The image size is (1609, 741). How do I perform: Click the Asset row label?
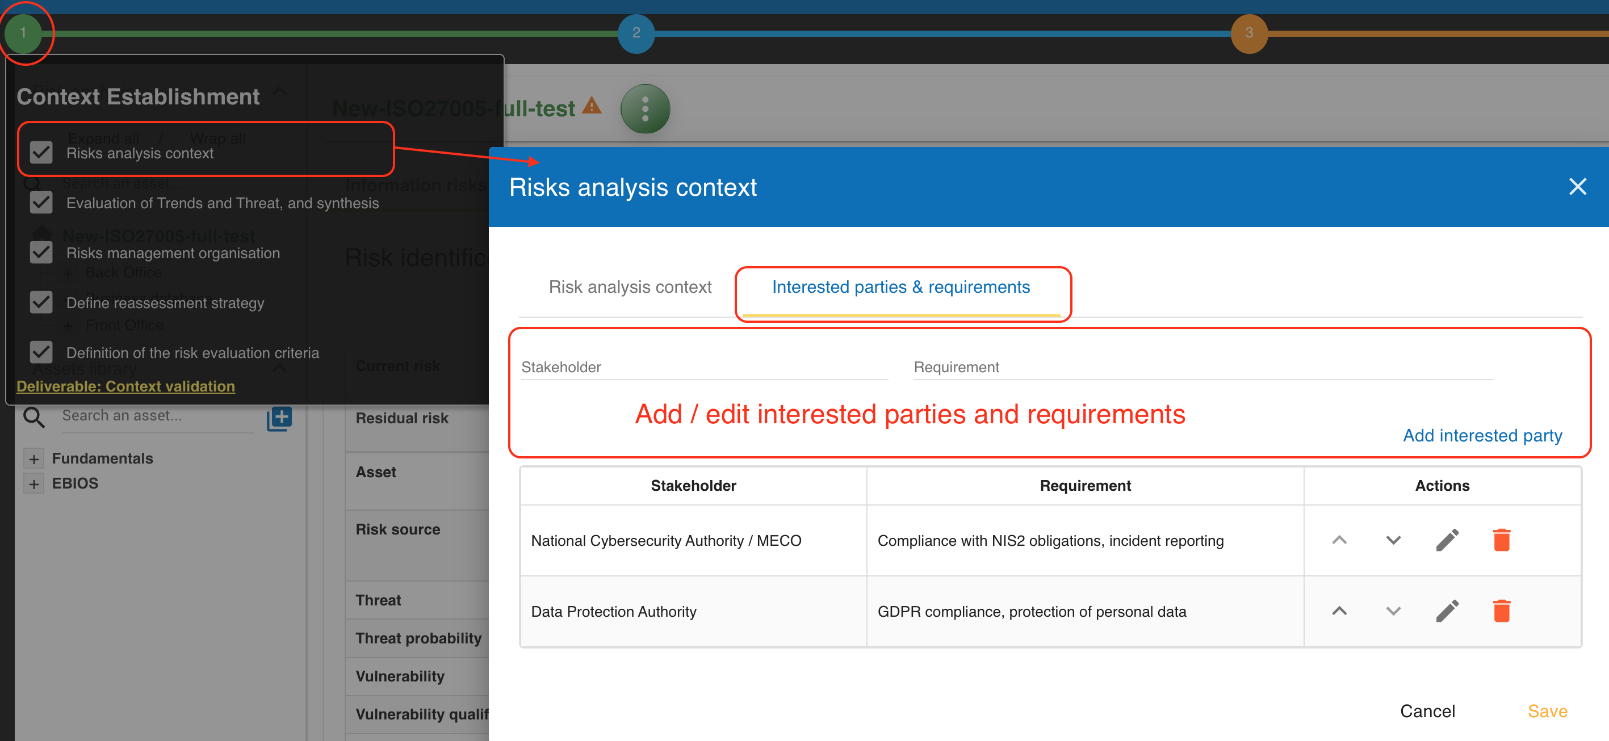click(x=375, y=472)
